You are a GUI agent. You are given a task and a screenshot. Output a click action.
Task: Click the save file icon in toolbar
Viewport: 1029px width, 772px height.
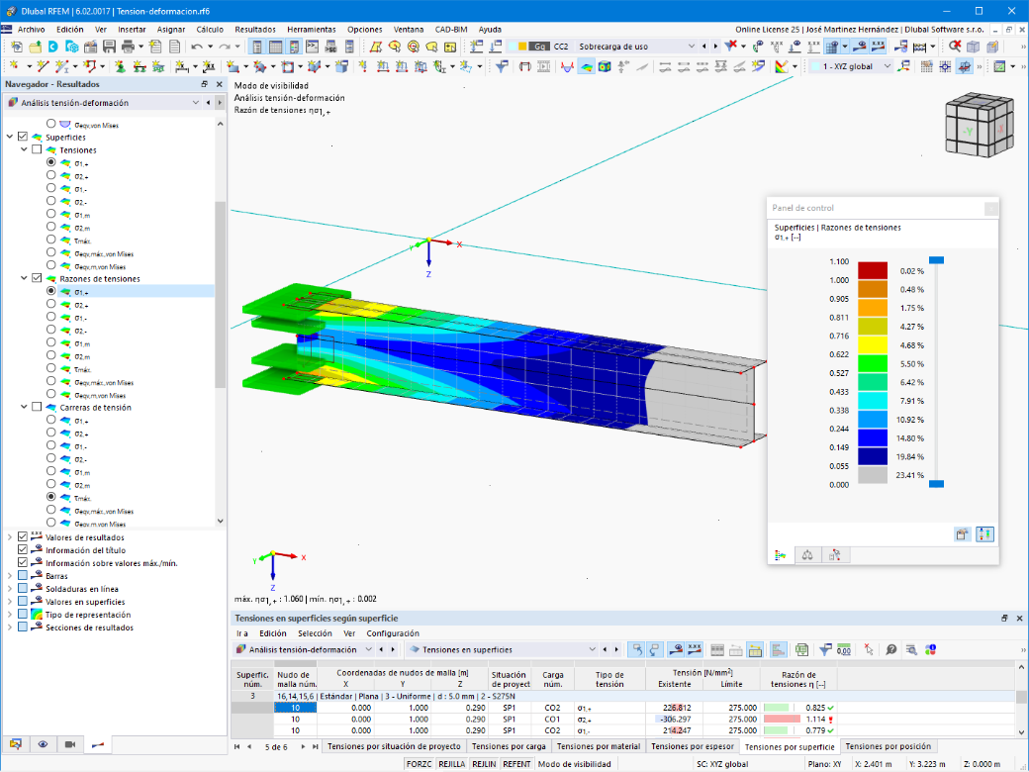(109, 47)
